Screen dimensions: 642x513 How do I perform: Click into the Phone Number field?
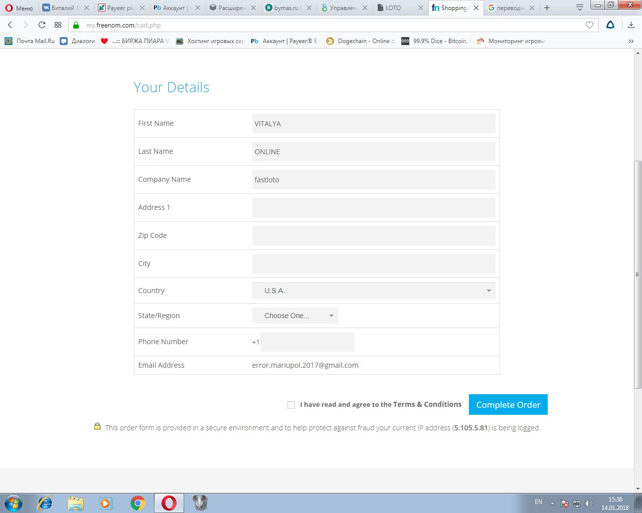click(x=307, y=342)
